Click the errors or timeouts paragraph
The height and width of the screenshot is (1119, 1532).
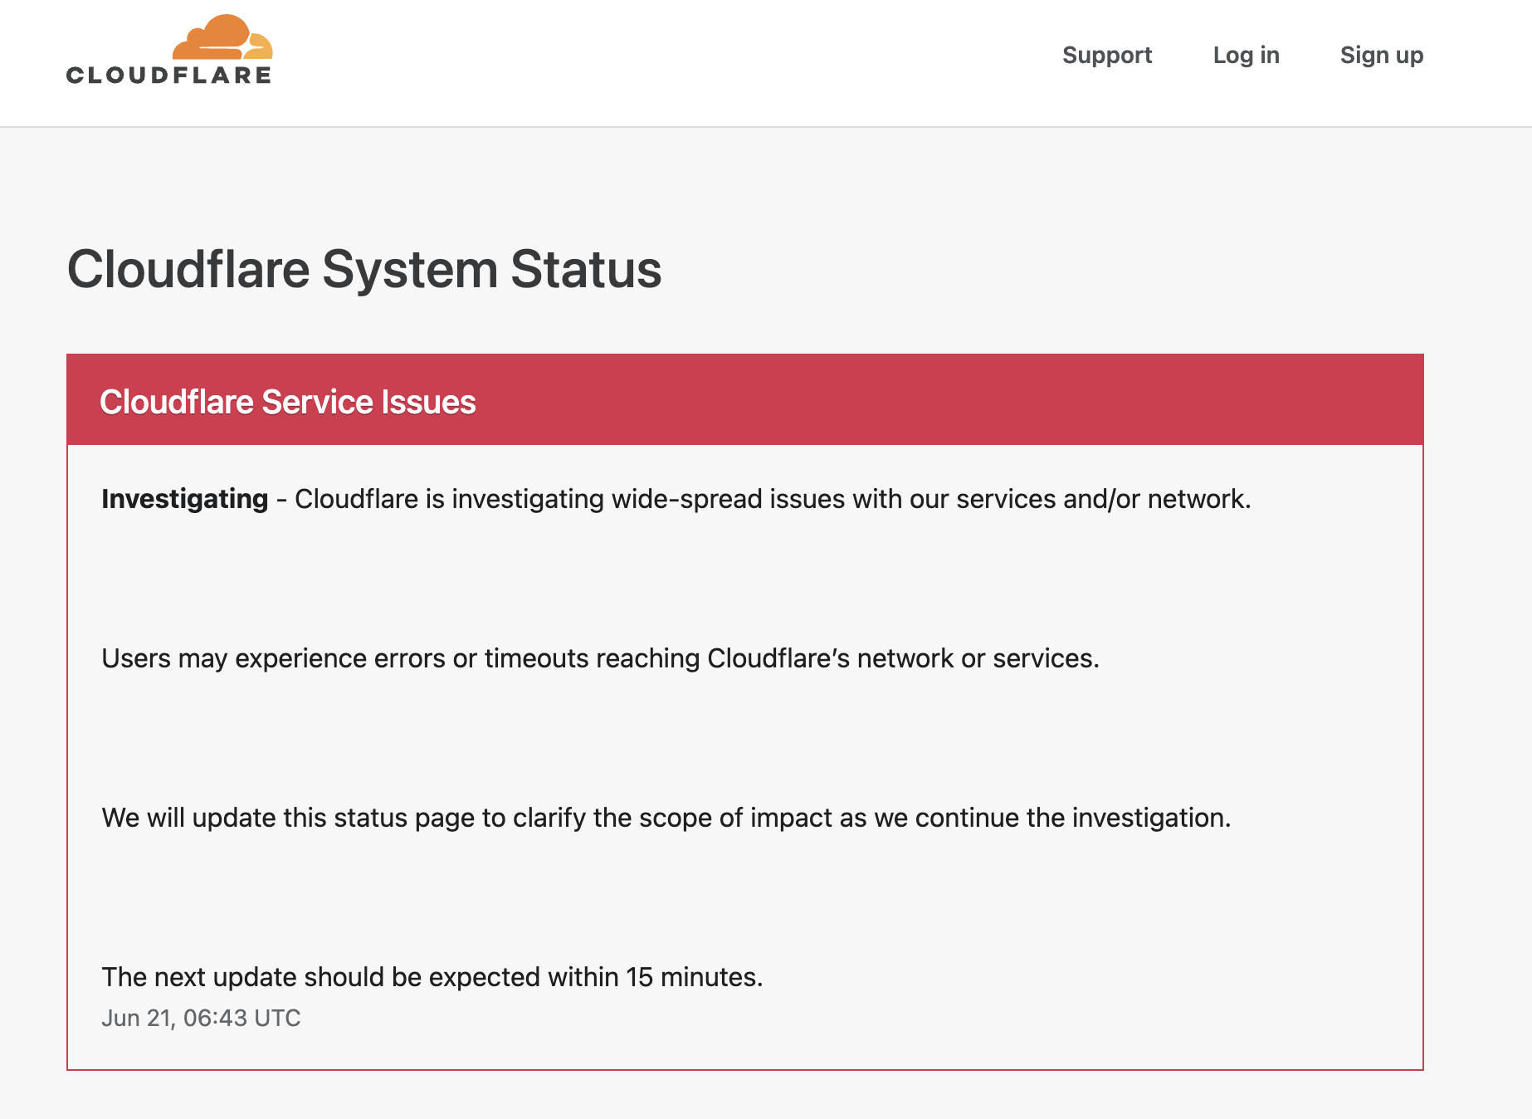click(599, 658)
